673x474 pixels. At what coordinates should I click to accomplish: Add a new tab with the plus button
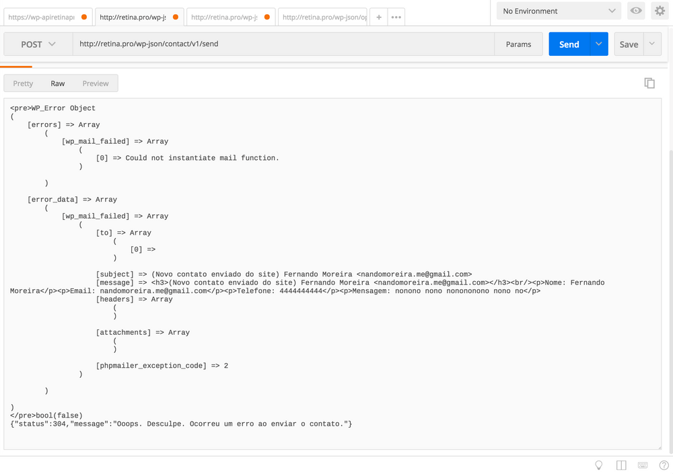(378, 17)
